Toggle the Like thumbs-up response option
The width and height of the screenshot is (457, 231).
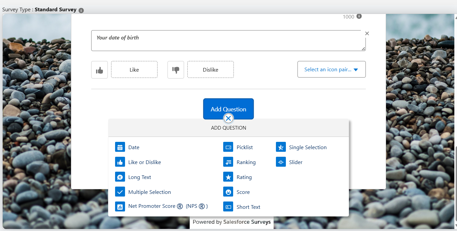click(99, 70)
